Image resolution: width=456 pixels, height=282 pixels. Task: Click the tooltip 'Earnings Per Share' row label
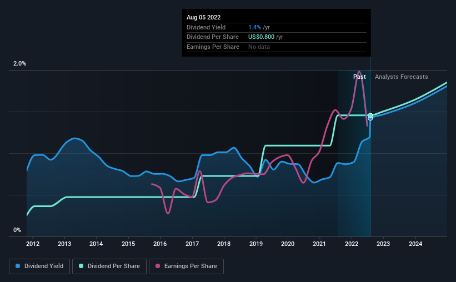point(213,47)
